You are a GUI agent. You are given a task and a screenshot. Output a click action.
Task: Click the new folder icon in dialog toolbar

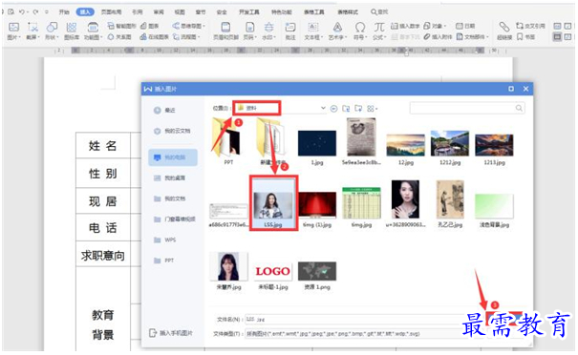coord(358,108)
